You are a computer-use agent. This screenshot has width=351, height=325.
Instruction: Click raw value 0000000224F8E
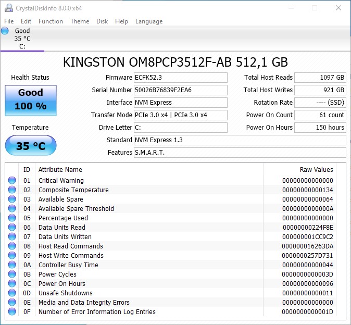tap(308, 228)
